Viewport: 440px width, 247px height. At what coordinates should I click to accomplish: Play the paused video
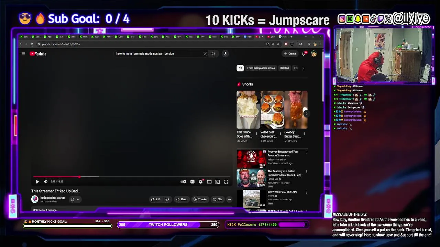point(37,182)
